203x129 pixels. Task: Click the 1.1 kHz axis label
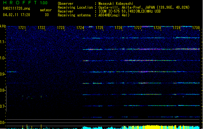[x=3, y=42]
